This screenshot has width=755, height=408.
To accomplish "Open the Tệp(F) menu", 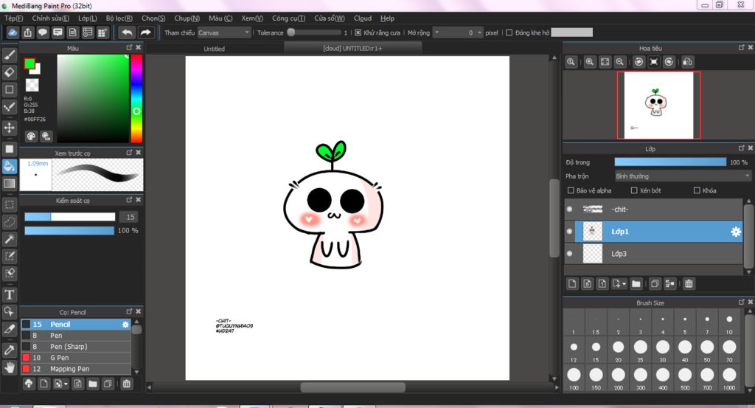I will 13,18.
